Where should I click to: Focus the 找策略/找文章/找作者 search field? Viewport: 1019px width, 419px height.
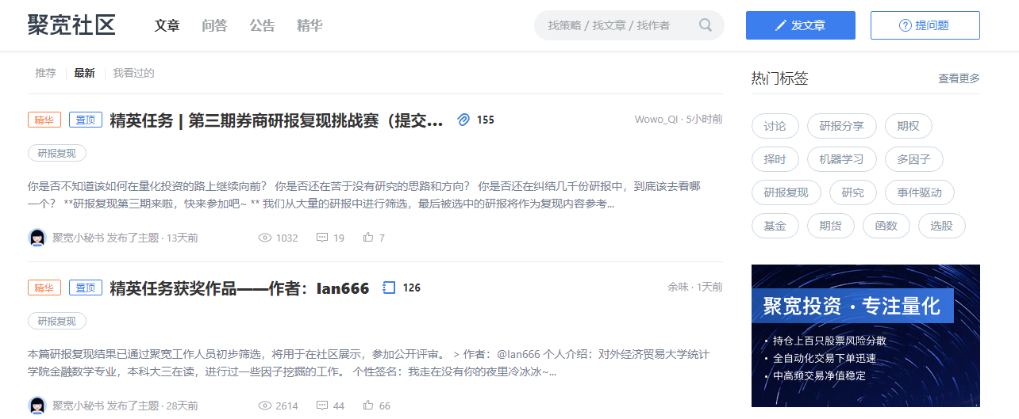point(629,25)
